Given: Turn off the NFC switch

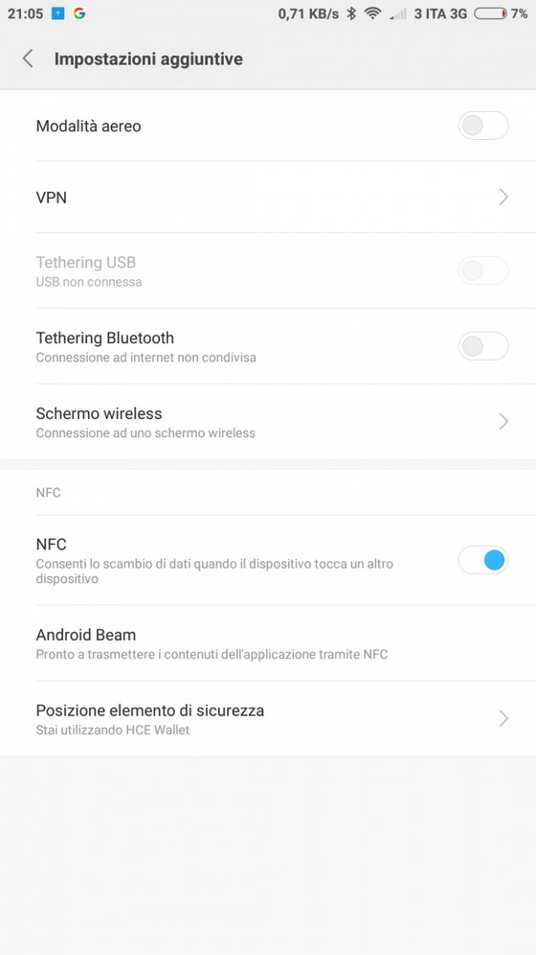Looking at the screenshot, I should click(x=483, y=560).
